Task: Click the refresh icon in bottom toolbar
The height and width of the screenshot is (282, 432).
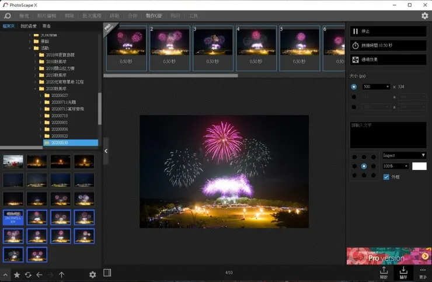Action: coord(28,274)
